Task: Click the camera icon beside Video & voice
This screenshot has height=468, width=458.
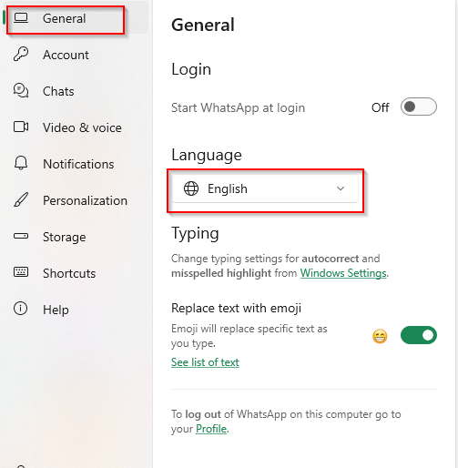Action: (21, 127)
